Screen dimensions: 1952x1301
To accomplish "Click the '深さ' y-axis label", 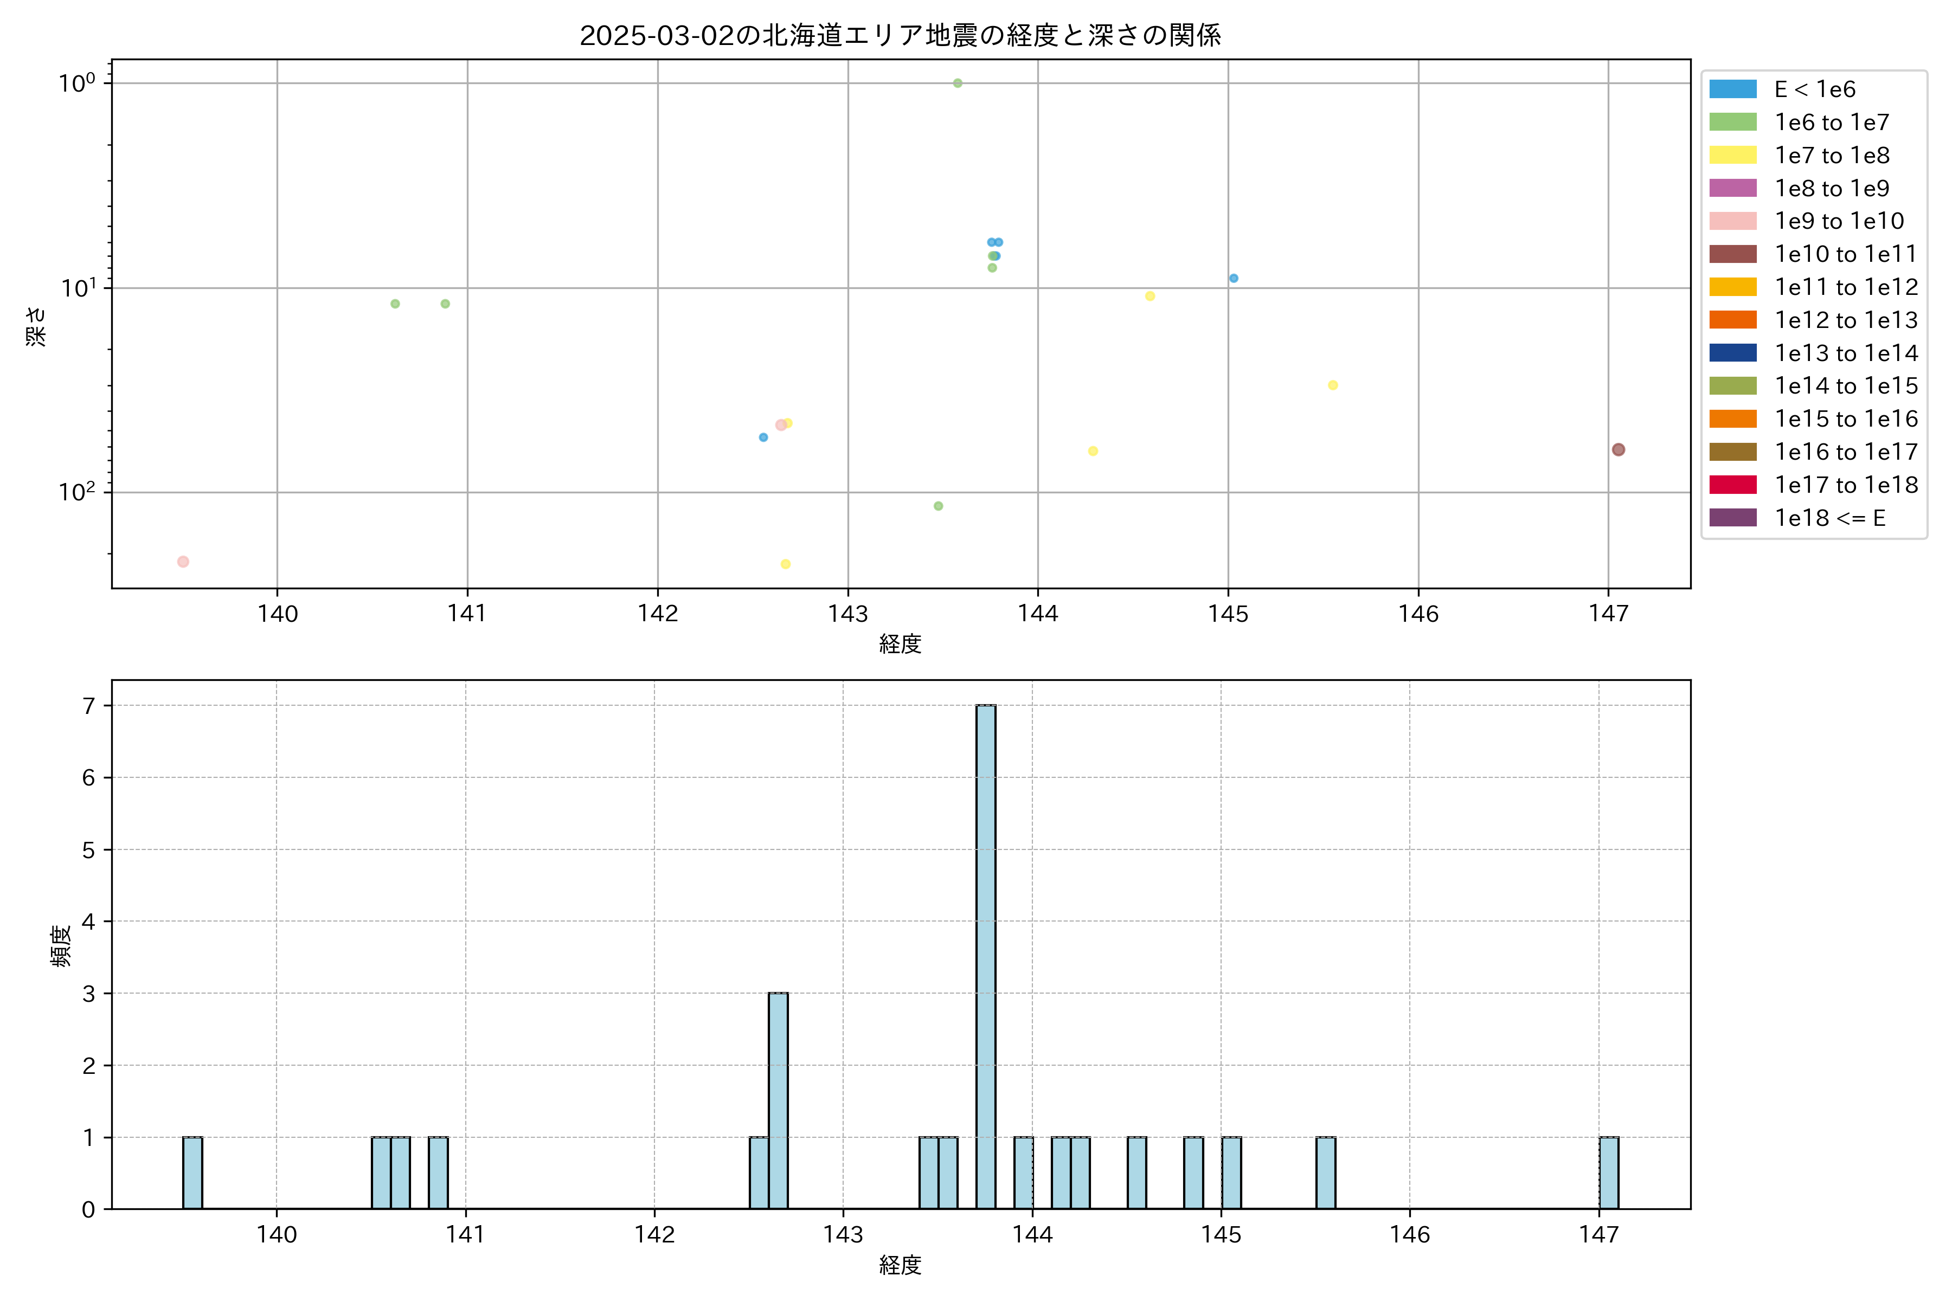I will [36, 326].
